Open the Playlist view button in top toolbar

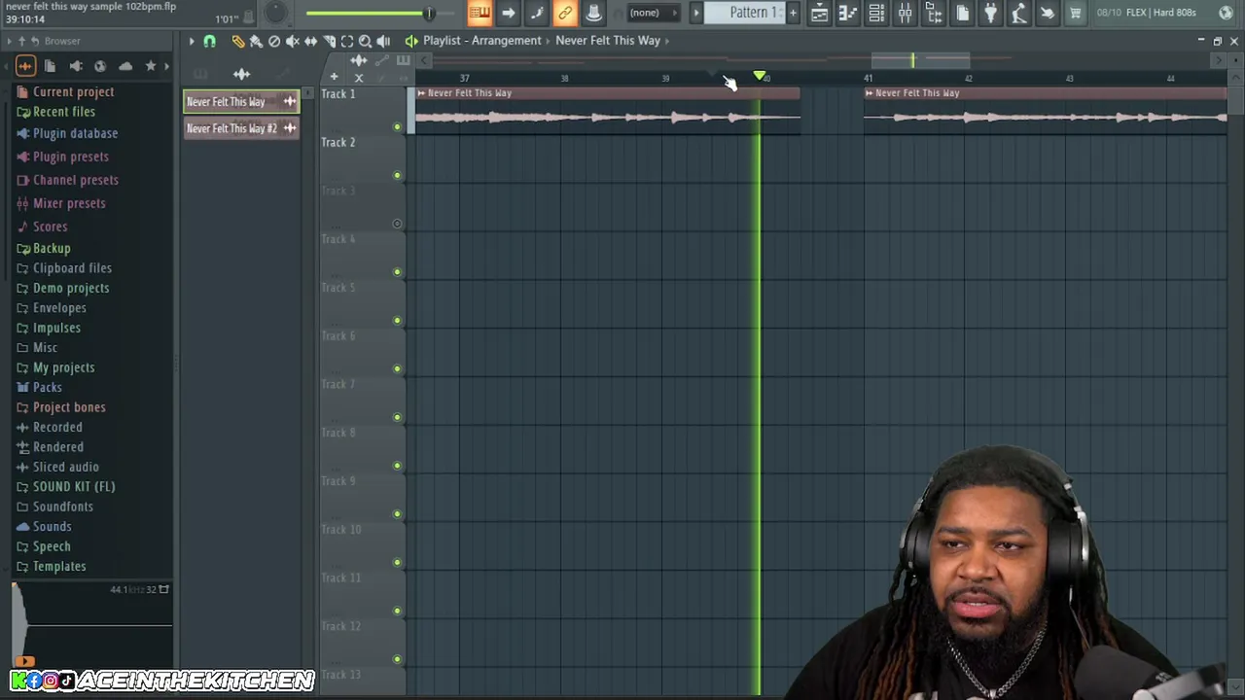click(820, 13)
